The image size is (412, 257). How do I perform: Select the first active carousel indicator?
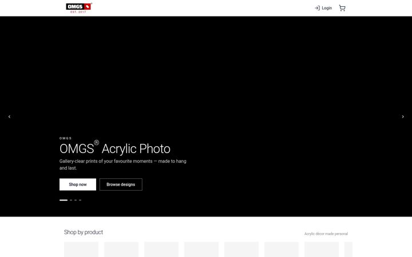pos(64,200)
